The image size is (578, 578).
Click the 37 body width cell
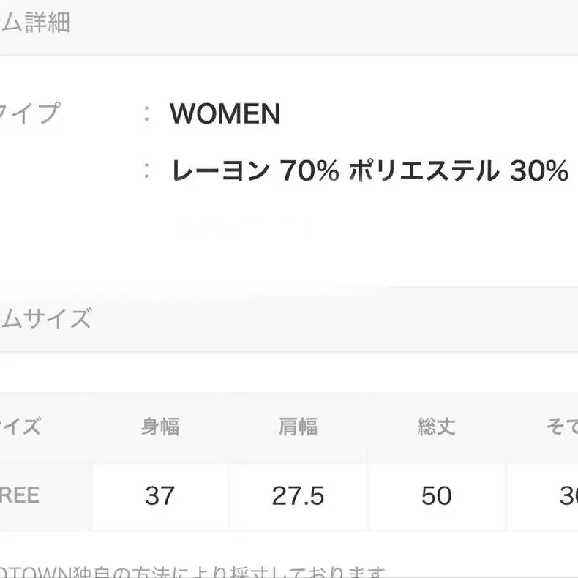pos(159,496)
